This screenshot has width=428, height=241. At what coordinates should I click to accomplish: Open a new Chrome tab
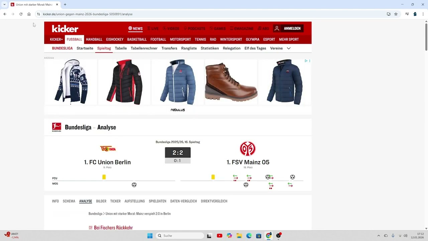point(65,5)
